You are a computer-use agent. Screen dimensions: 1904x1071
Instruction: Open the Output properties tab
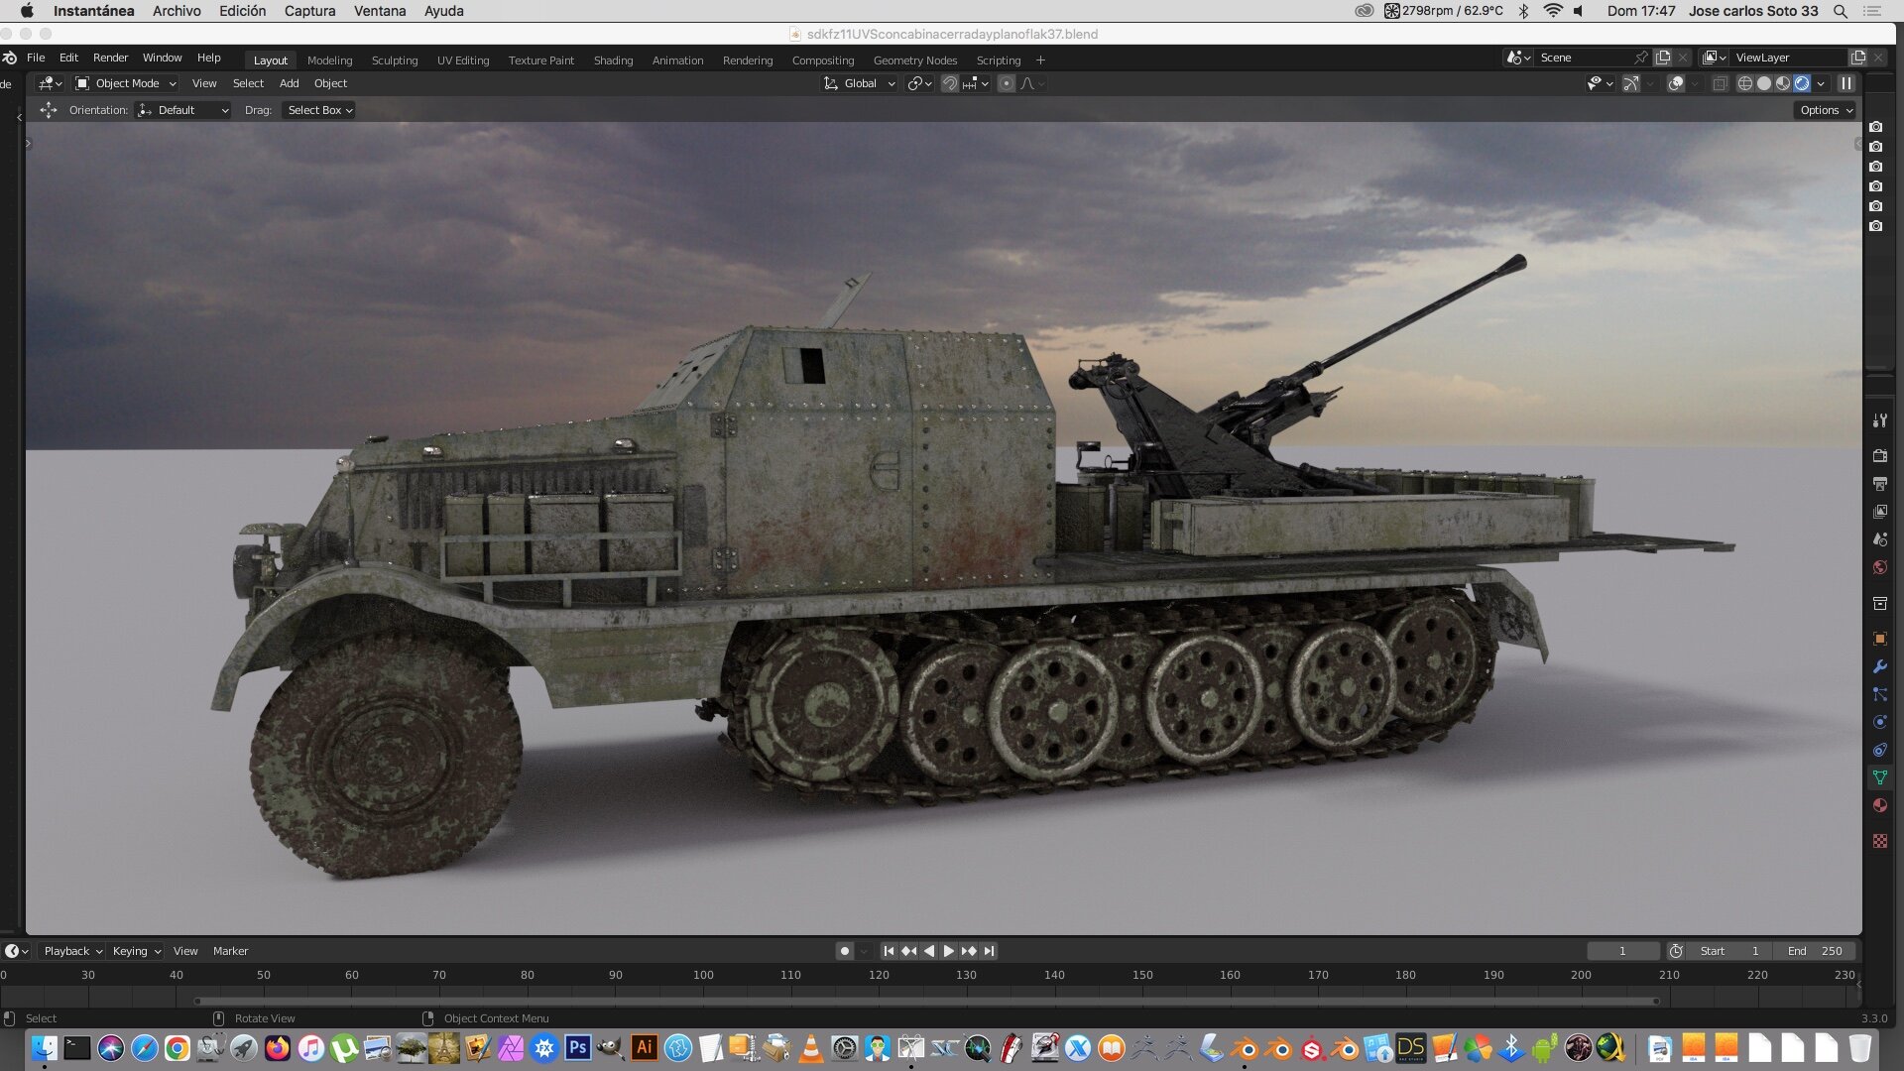pos(1879,484)
